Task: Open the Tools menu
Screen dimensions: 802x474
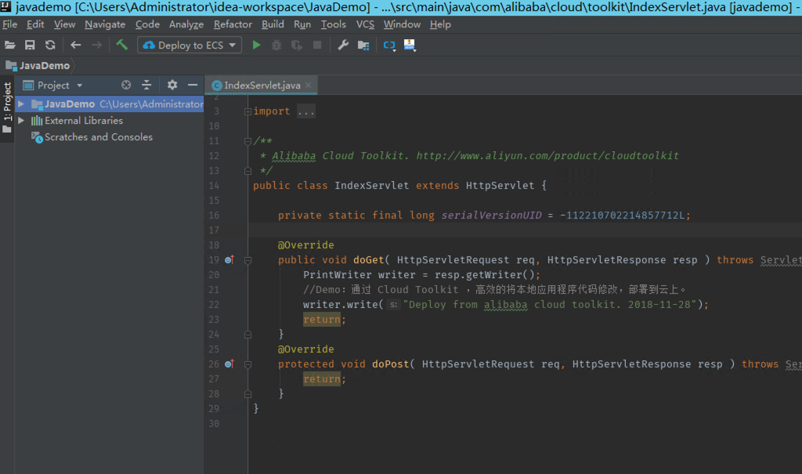Action: 334,24
